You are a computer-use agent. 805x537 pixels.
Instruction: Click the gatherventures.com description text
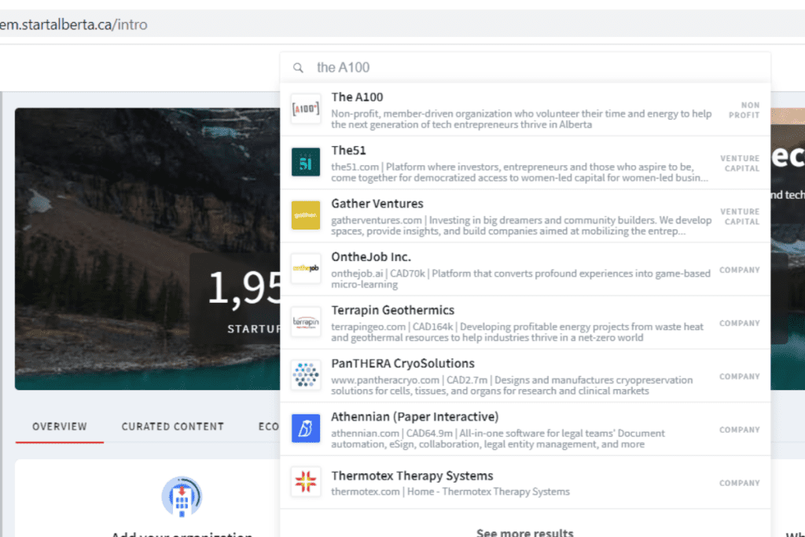click(521, 226)
